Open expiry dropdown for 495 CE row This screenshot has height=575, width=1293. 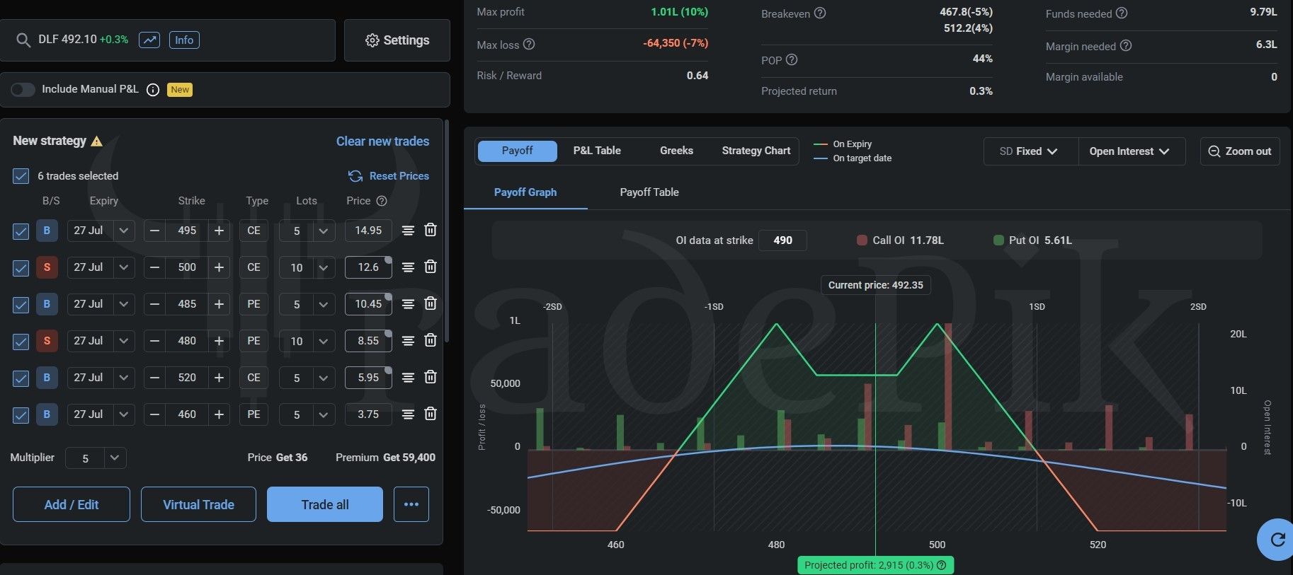coord(124,231)
